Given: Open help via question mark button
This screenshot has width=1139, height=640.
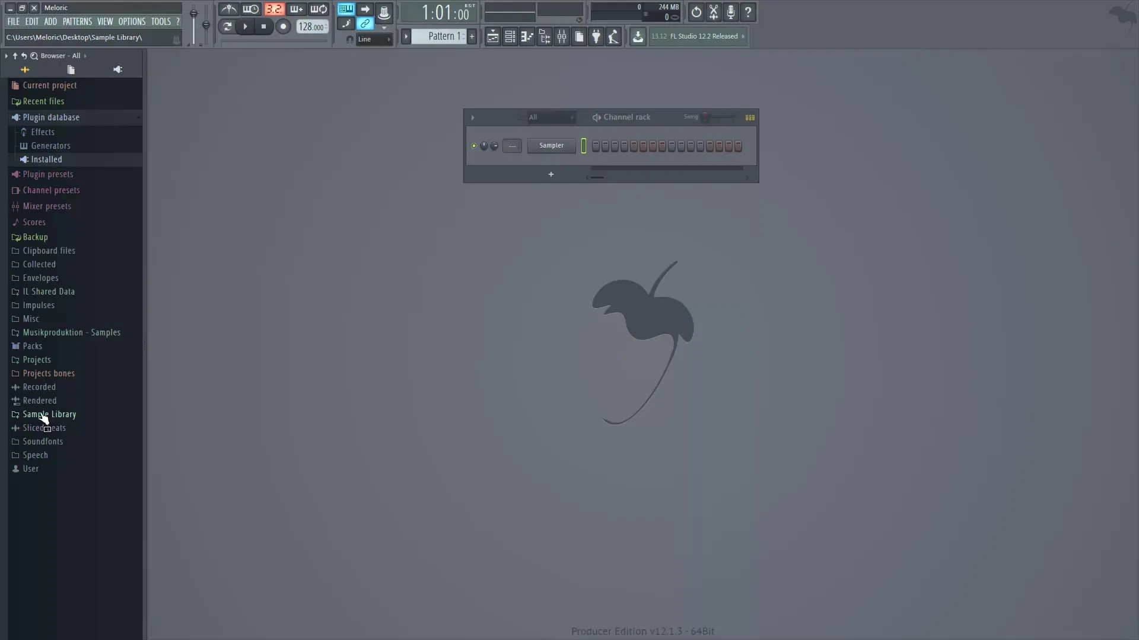Looking at the screenshot, I should pos(748,12).
